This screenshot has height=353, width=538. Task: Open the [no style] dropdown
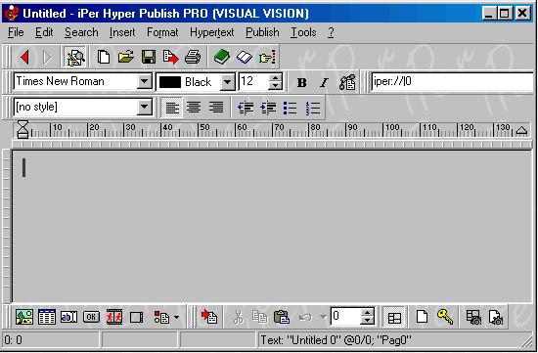pyautogui.click(x=144, y=107)
